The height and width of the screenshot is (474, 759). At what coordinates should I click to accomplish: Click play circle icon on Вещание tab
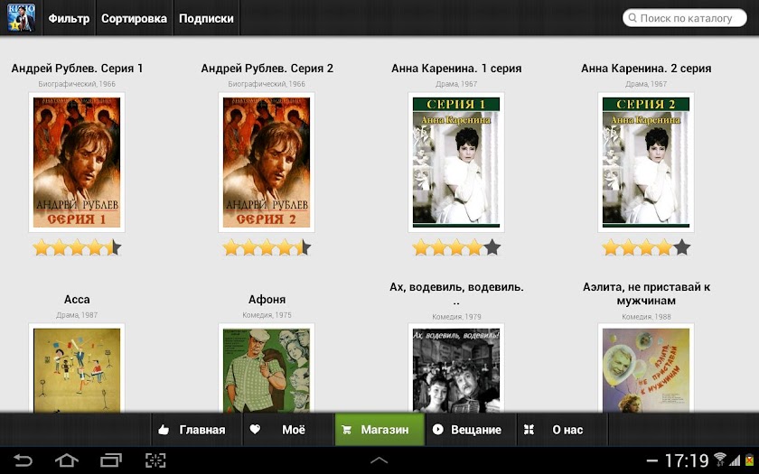point(437,430)
